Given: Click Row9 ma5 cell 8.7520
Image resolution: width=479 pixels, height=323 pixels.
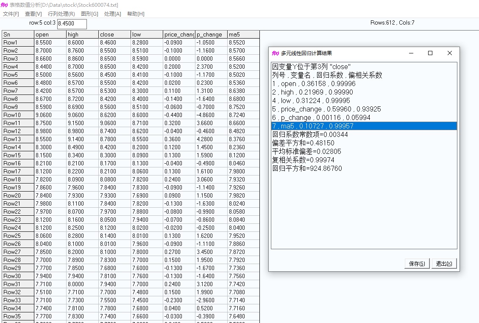Looking at the screenshot, I should point(243,107).
